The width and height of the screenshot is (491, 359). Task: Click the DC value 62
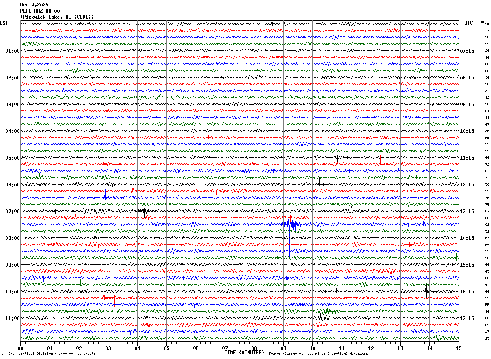487,225
